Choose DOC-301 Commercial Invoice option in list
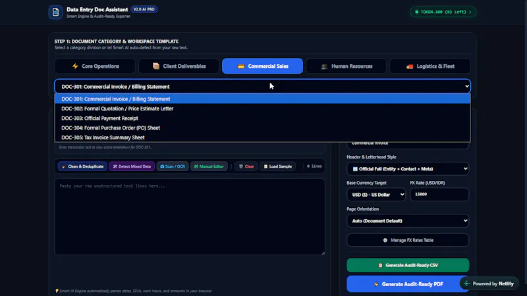 click(262, 99)
